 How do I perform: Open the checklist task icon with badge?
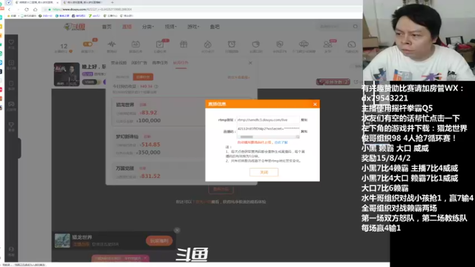(160, 44)
